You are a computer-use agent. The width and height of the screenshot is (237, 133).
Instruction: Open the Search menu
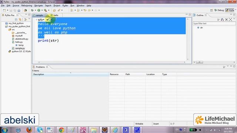pyautogui.click(x=48, y=6)
